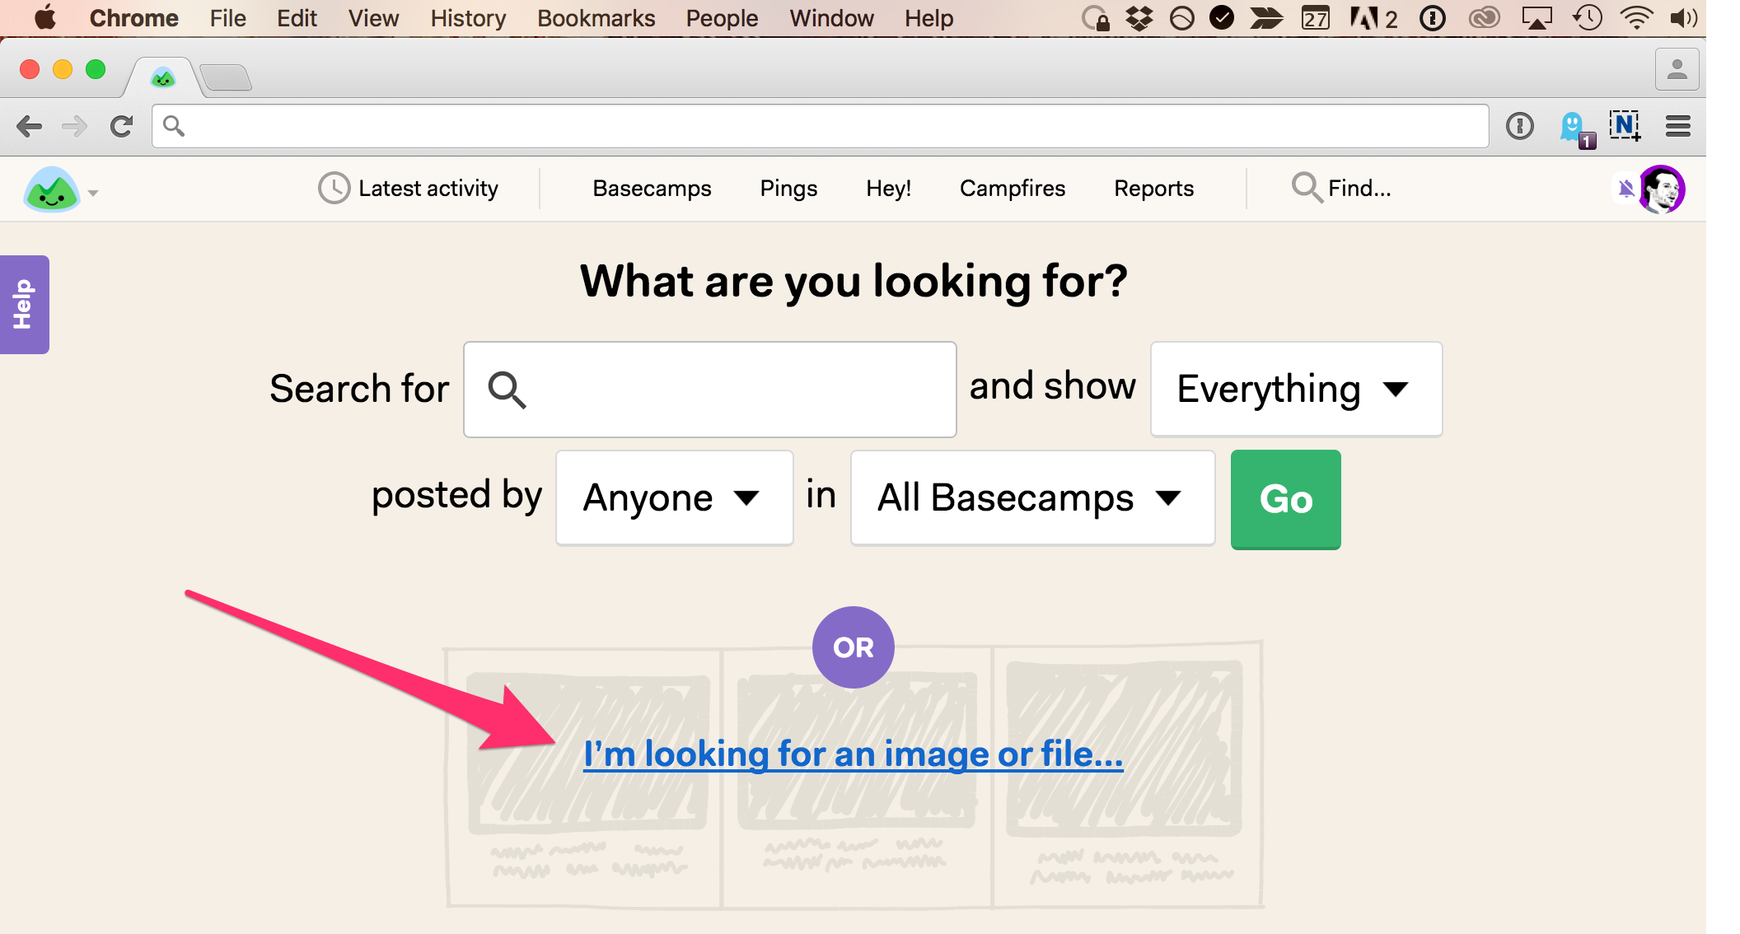Image resolution: width=1740 pixels, height=934 pixels.
Task: Click the browser back arrow
Action: click(30, 126)
